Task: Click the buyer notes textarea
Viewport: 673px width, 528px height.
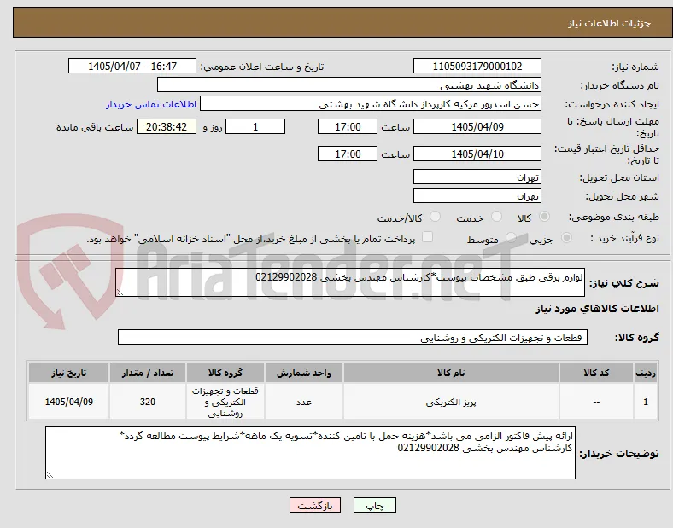Action: point(310,453)
